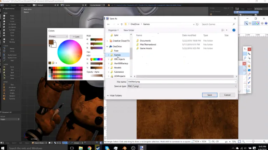Open the view options dropdown arrow

click(x=227, y=30)
